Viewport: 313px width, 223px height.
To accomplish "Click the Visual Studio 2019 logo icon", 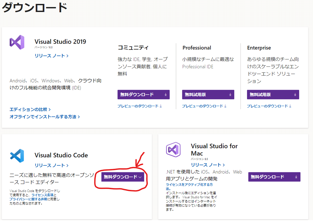I will (x=17, y=42).
